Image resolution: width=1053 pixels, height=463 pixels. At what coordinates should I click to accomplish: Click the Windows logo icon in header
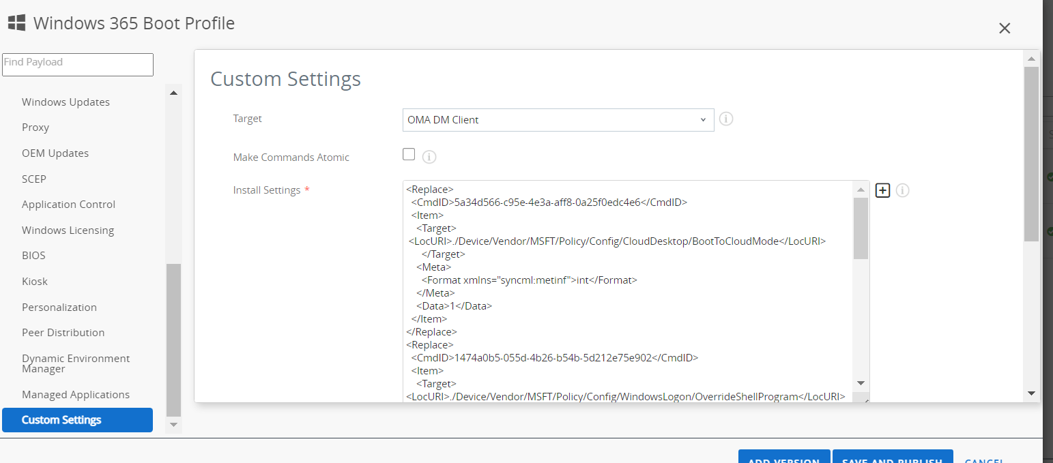[16, 23]
